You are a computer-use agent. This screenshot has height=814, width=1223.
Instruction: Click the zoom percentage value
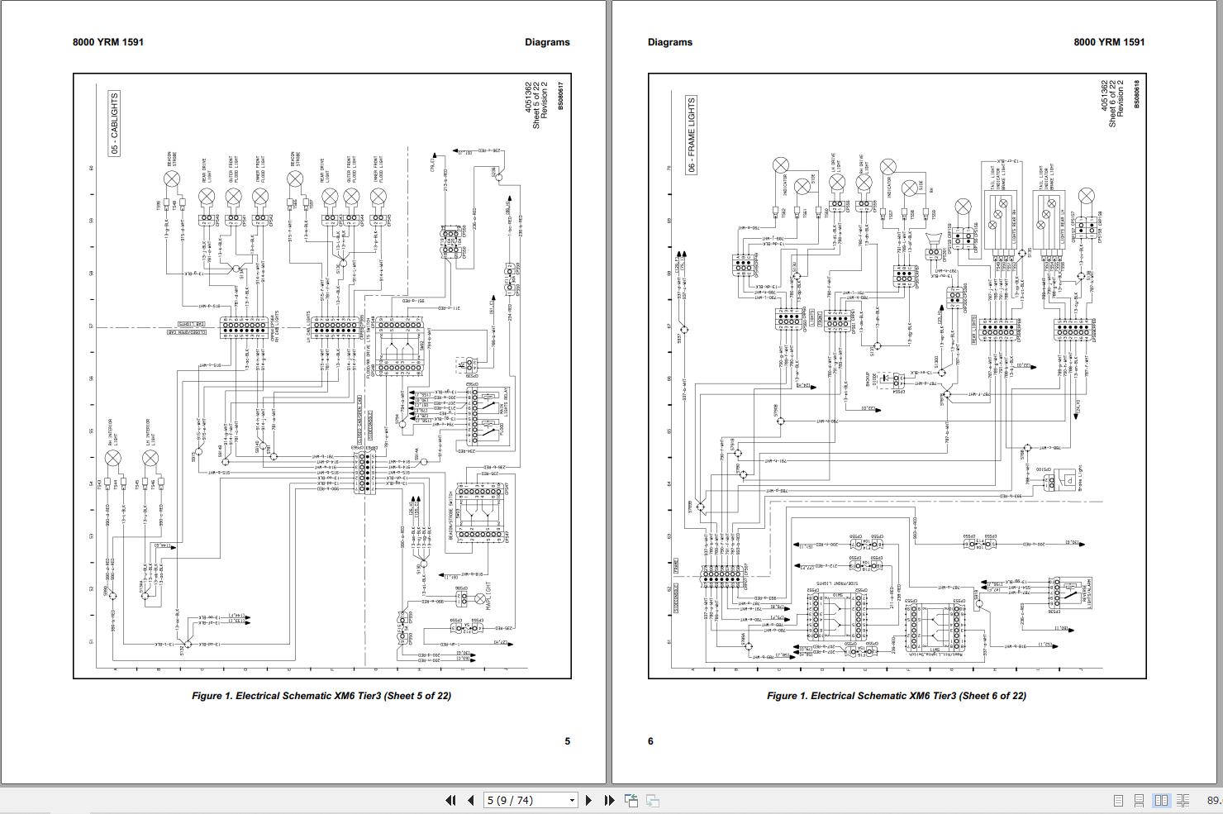click(x=1213, y=800)
